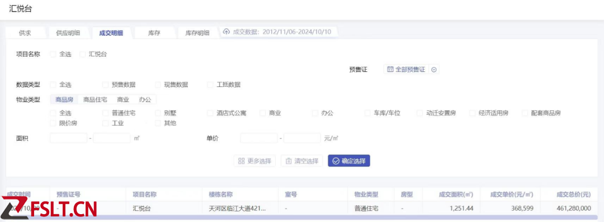Click the minimum 面积 input field
604x222 pixels.
click(x=69, y=138)
